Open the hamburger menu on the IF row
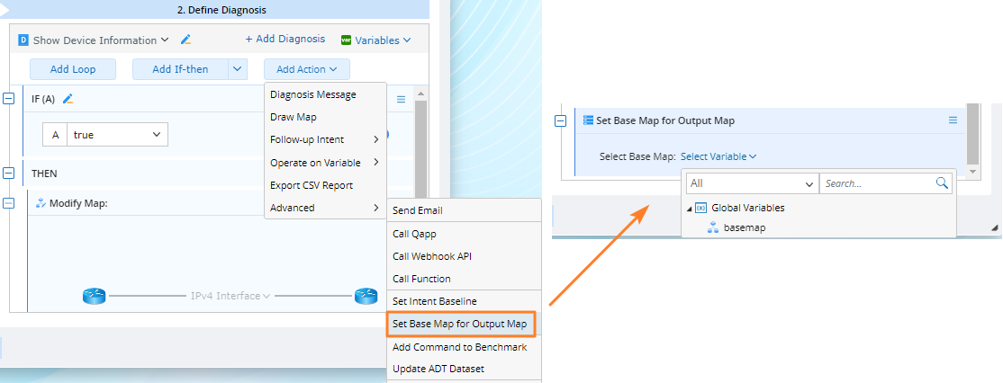1003x383 pixels. 401,100
